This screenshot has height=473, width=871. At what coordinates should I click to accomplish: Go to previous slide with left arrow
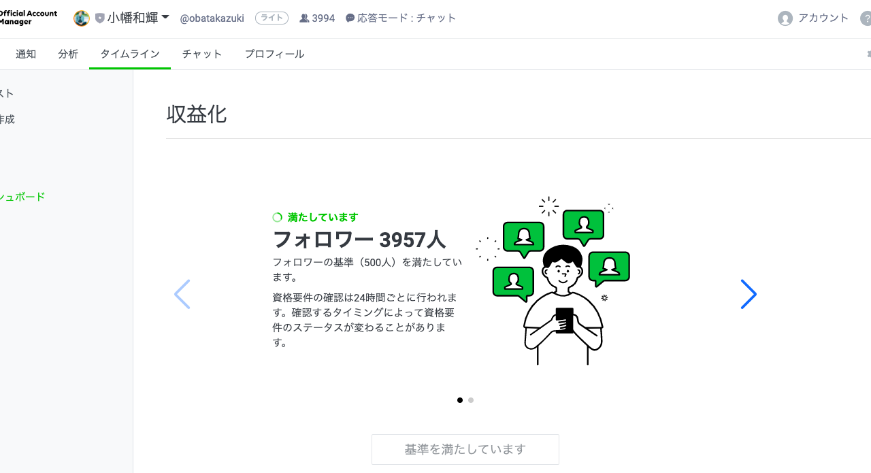click(182, 294)
